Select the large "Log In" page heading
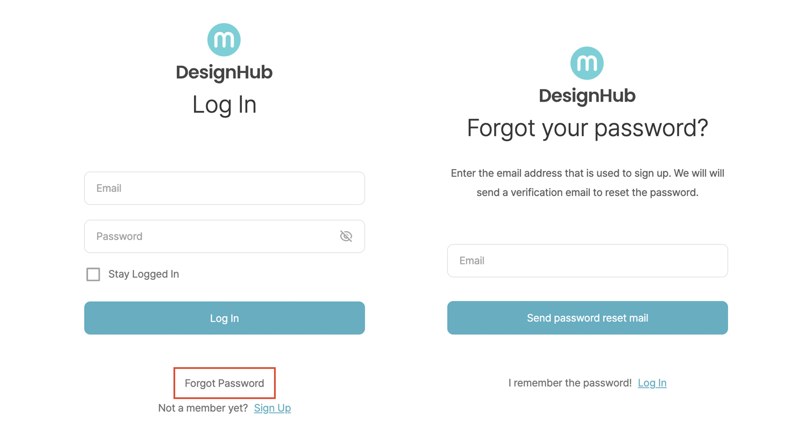Viewport: 799px width, 433px height. [x=224, y=105]
